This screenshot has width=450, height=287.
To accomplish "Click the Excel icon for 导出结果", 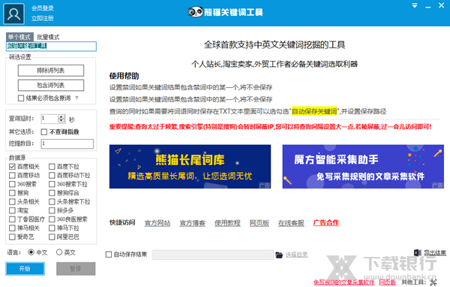I will (x=418, y=252).
